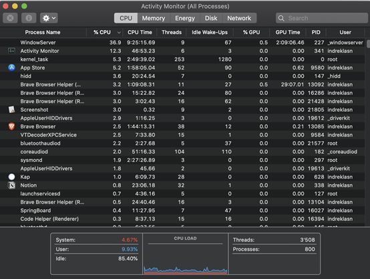Select the sysmond process row
The image size is (370, 279).
182,160
